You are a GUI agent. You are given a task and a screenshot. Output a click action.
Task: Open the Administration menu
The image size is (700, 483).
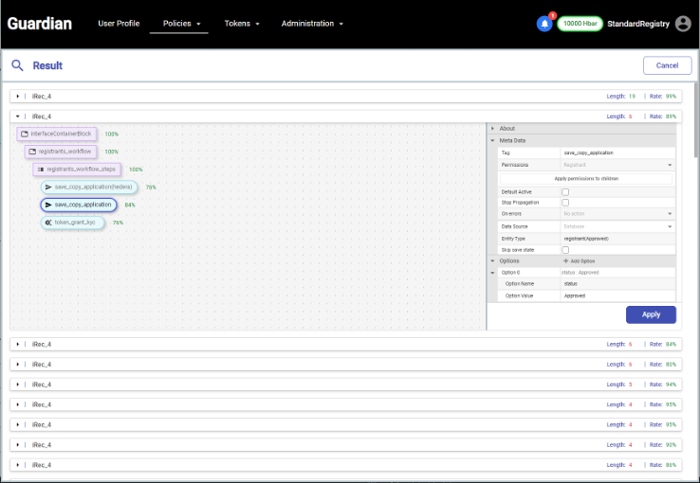point(311,24)
